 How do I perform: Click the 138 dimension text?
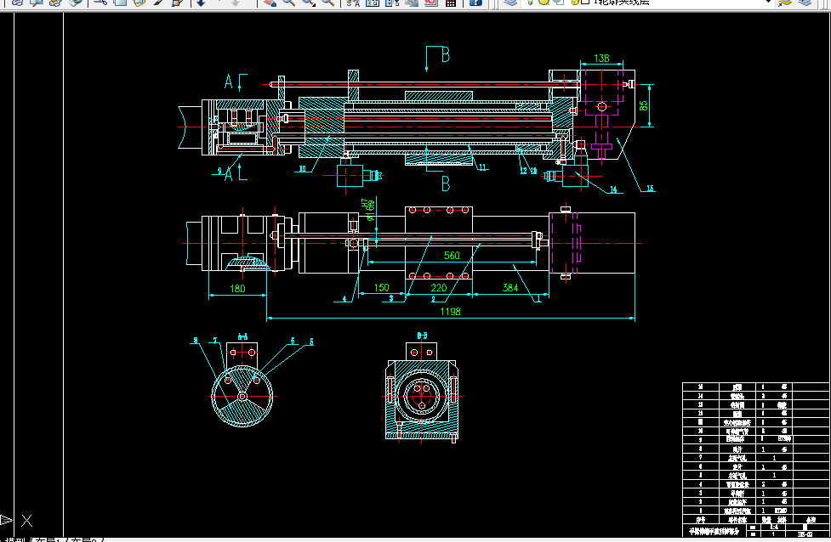pos(601,59)
